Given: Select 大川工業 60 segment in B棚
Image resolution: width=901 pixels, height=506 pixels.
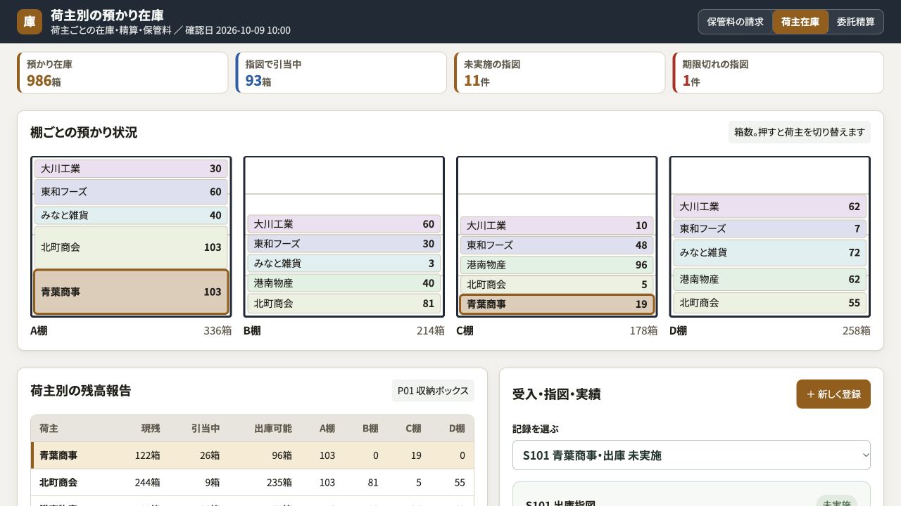Looking at the screenshot, I should tap(344, 224).
